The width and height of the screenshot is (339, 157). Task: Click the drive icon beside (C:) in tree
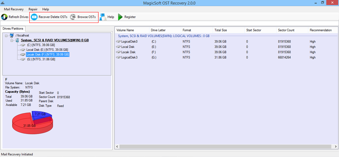(23, 45)
